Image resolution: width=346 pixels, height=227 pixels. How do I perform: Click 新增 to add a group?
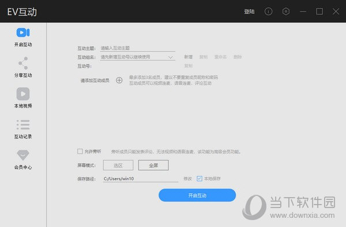pyautogui.click(x=188, y=57)
